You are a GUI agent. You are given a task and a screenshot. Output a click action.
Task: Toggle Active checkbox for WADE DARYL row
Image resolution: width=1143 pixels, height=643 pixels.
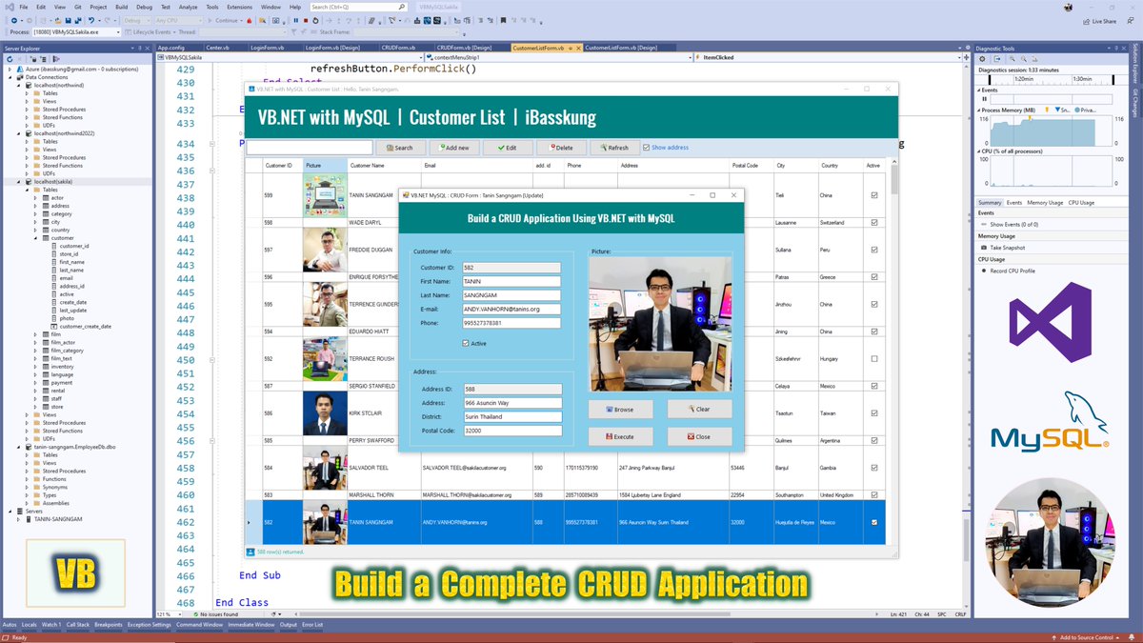pos(874,222)
